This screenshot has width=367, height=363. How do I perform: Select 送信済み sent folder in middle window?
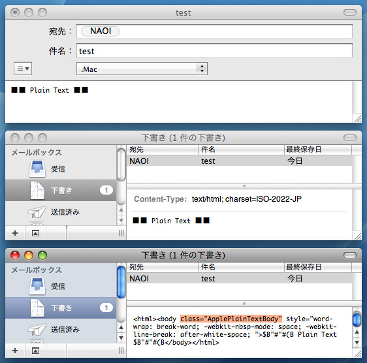coord(61,212)
